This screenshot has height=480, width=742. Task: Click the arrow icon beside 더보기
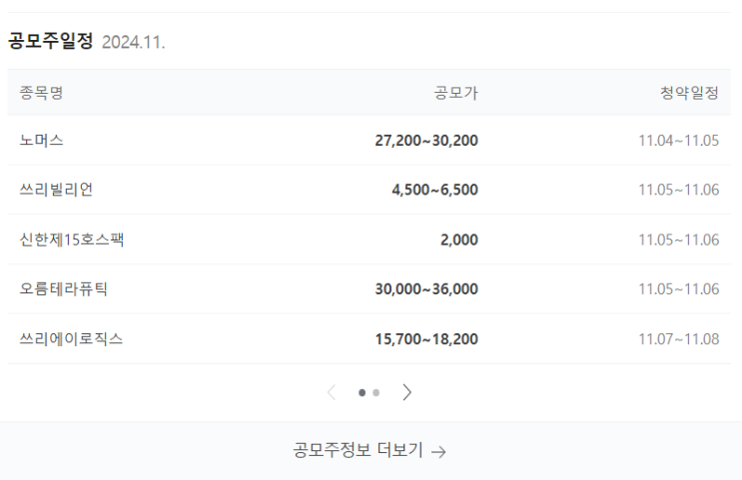pos(439,452)
